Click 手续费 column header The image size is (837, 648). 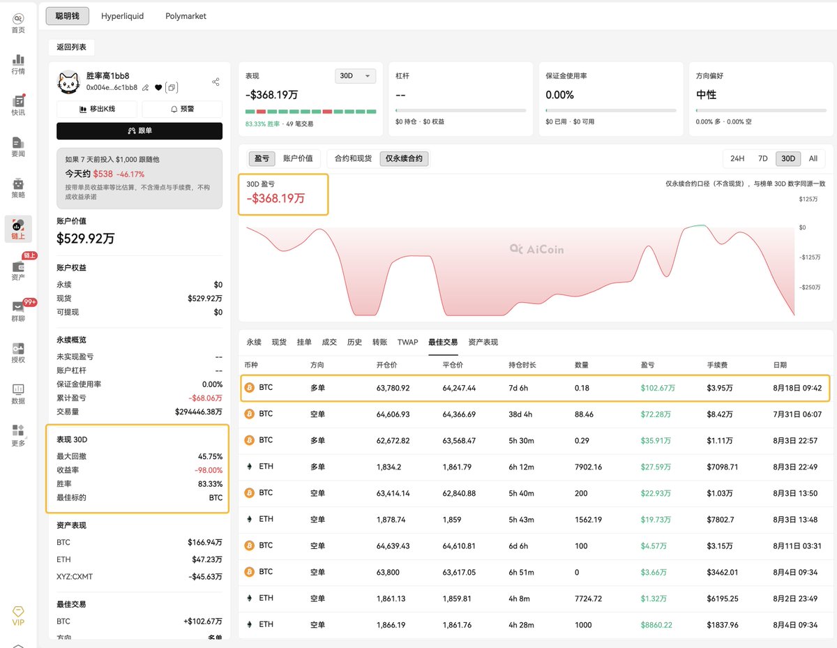(718, 365)
